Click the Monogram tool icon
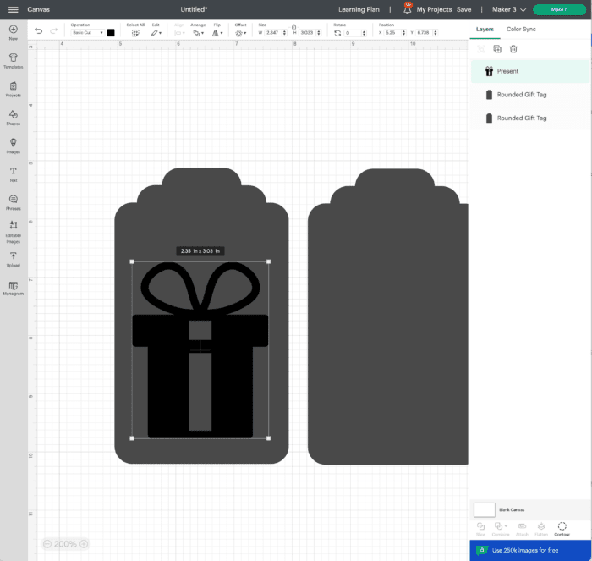This screenshot has height=561, width=592. click(x=13, y=288)
